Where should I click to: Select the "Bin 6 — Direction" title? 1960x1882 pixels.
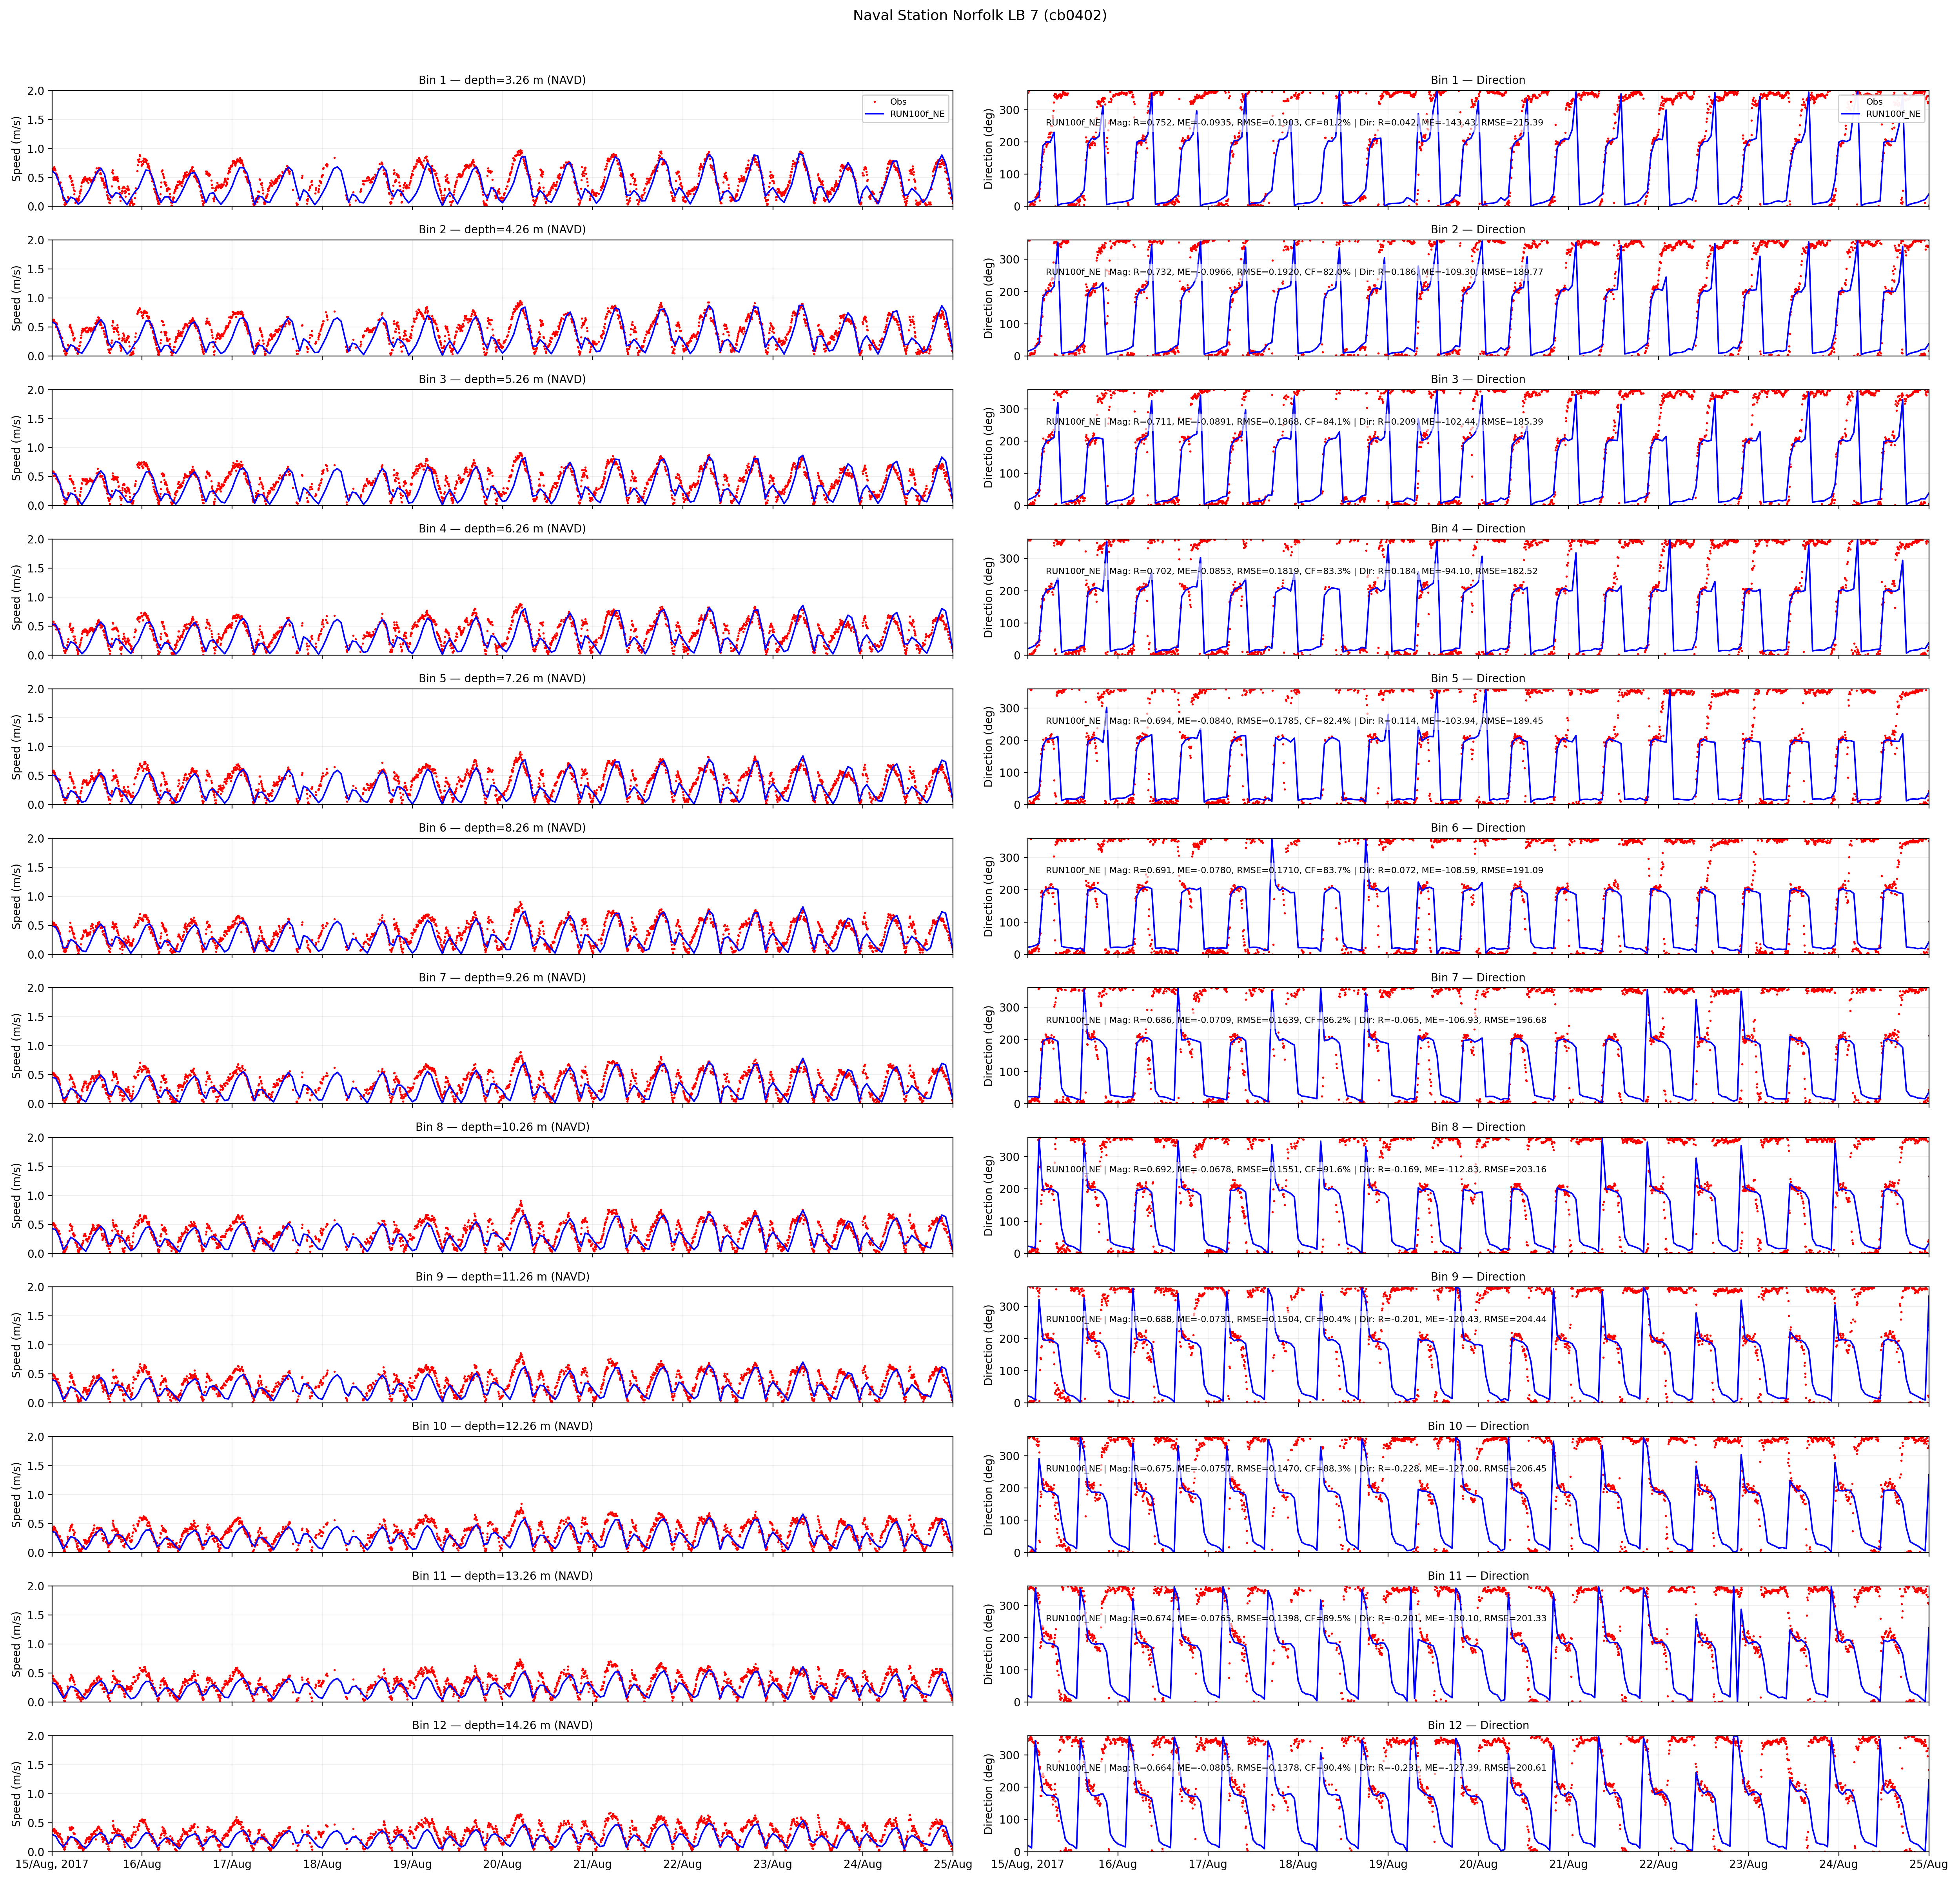(x=1478, y=828)
